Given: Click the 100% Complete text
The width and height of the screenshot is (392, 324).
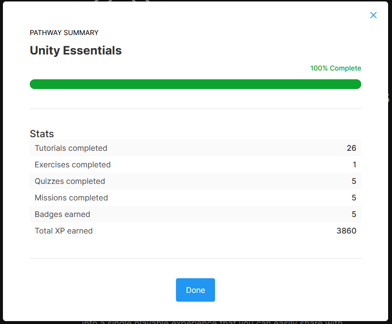Looking at the screenshot, I should pos(335,68).
